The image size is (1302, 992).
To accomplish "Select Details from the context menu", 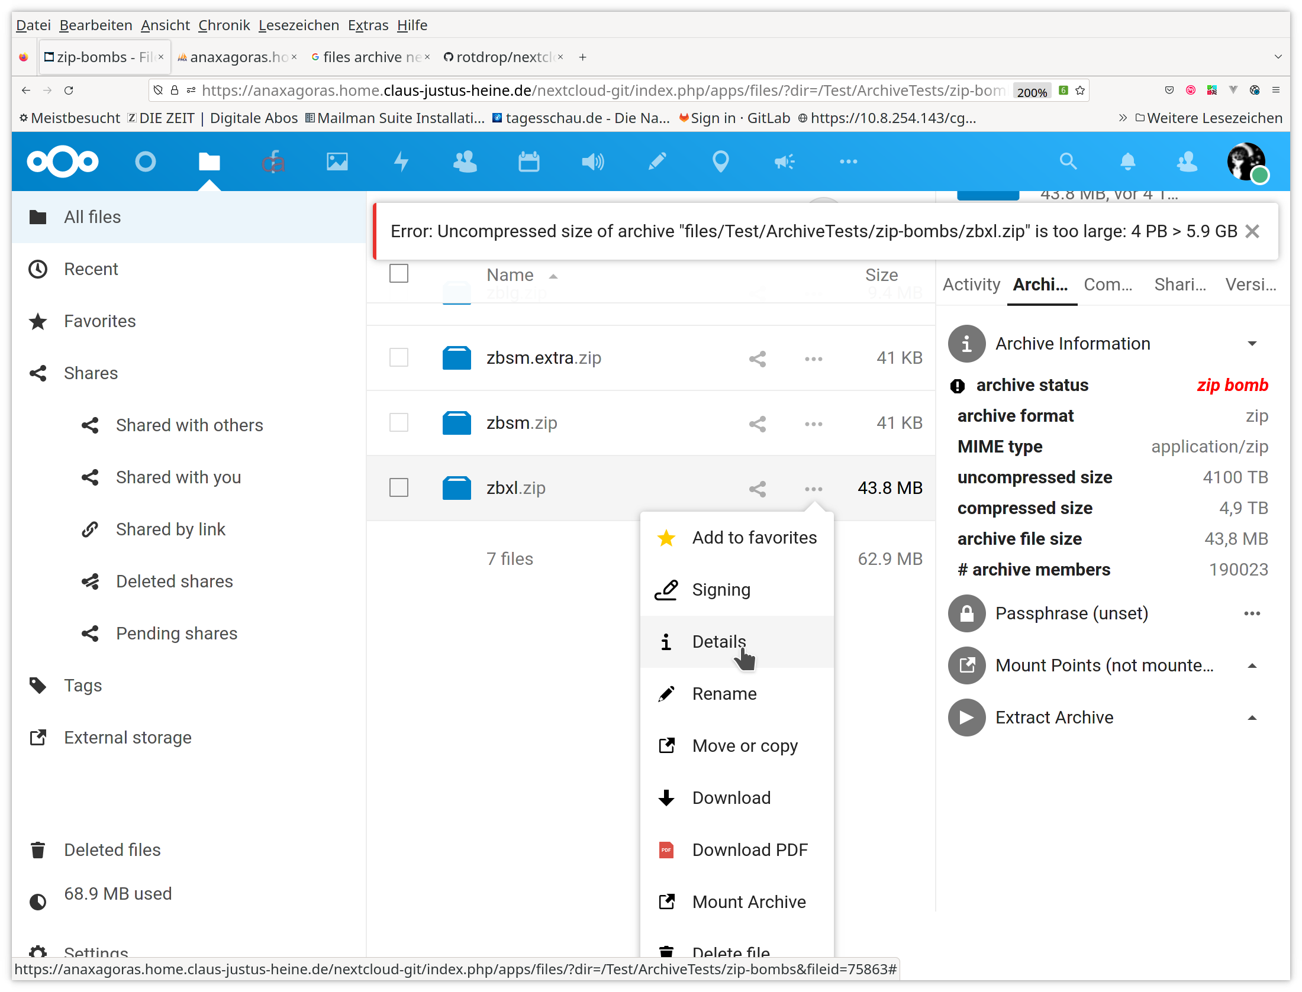I will pos(718,642).
